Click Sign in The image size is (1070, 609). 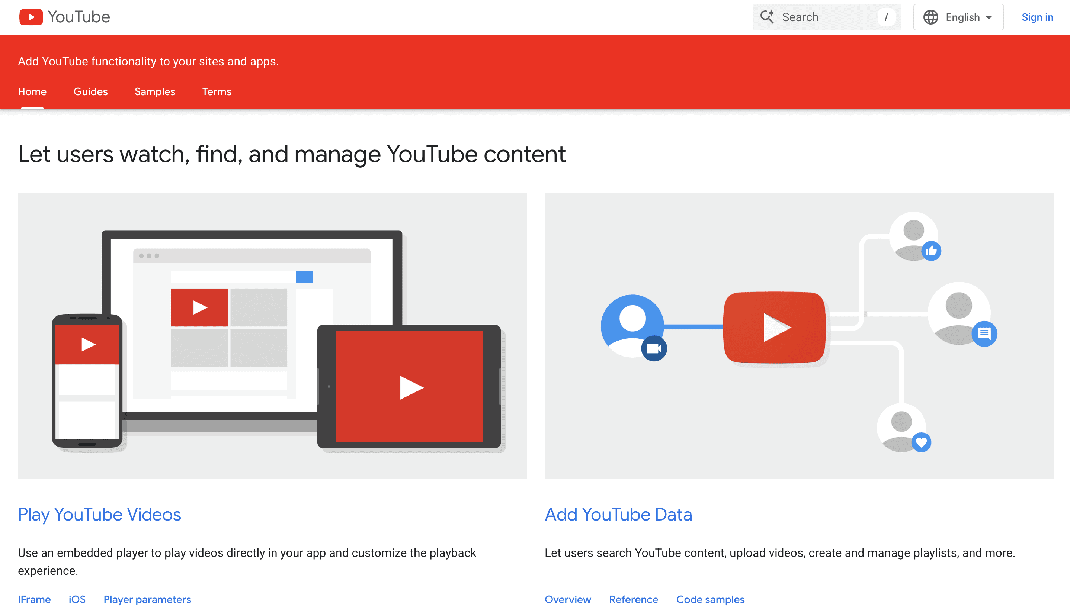click(x=1037, y=17)
